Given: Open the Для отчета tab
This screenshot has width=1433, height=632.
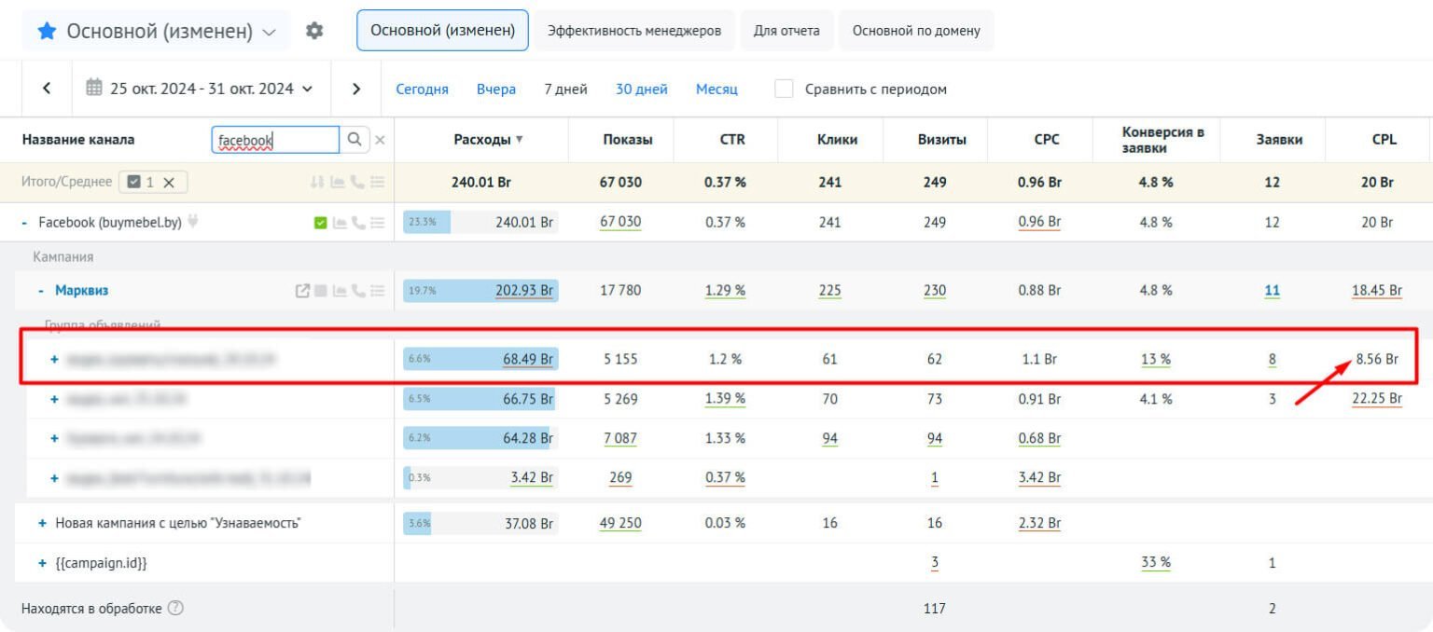Looking at the screenshot, I should click(786, 31).
